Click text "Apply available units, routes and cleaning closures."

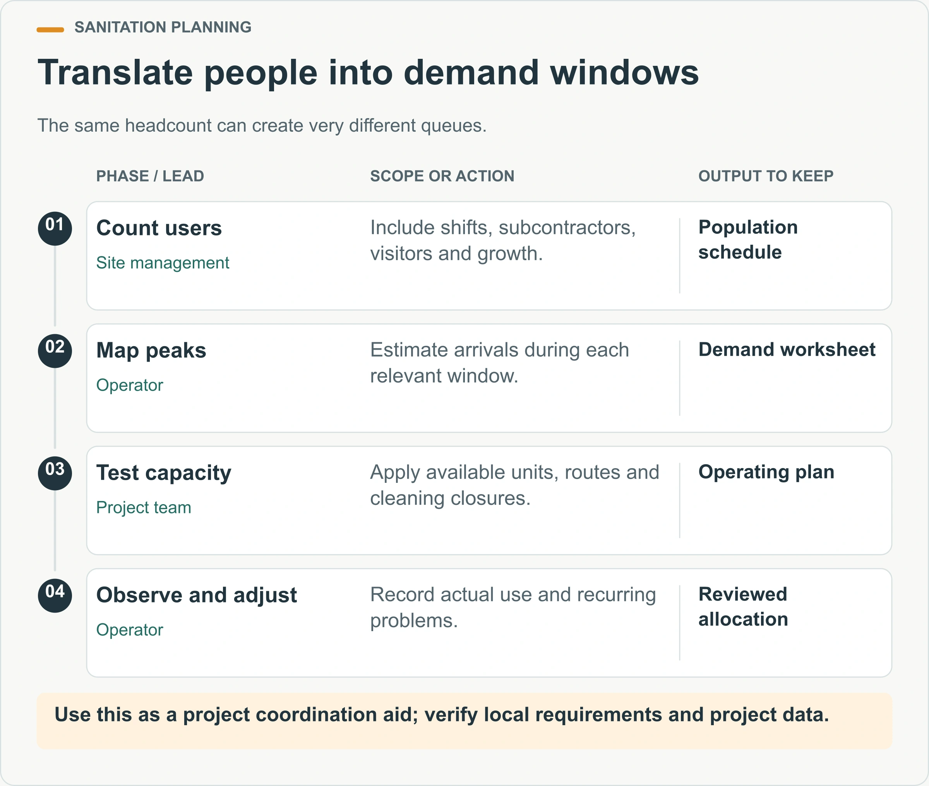tap(515, 485)
